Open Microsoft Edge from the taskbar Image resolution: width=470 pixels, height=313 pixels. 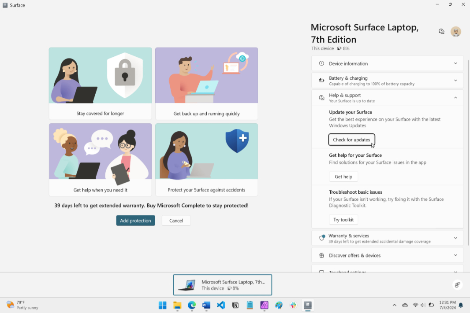[191, 305]
